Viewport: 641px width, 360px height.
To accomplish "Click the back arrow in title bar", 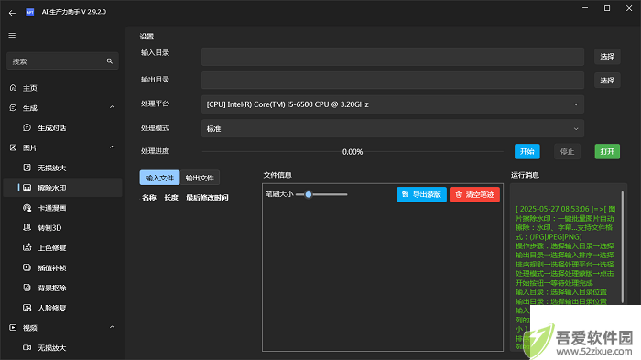I will pos(12,13).
